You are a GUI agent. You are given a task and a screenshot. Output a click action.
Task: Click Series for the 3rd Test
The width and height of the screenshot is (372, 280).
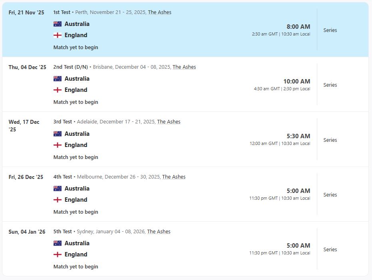pos(330,140)
